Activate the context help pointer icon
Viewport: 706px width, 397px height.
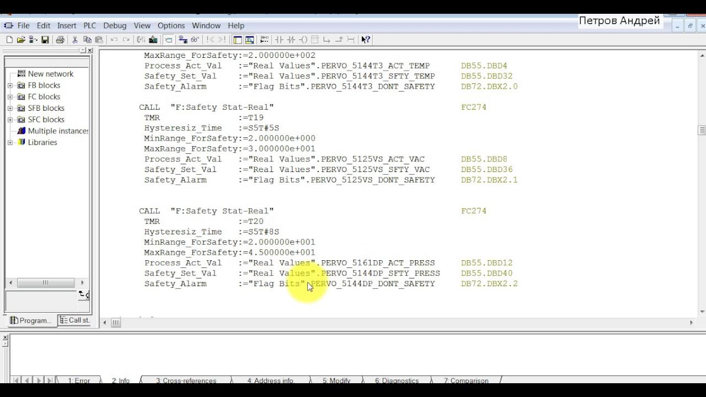[366, 40]
